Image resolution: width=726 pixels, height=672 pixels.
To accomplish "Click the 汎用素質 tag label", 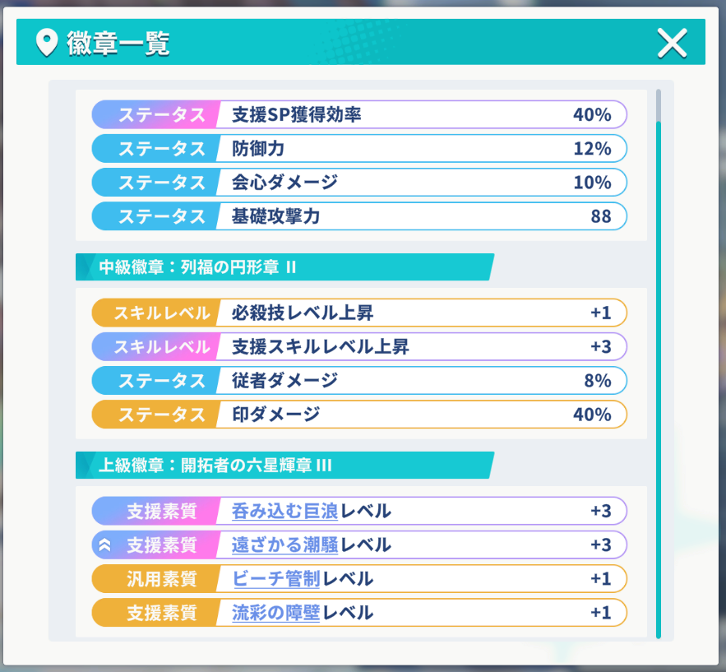I will tap(162, 578).
